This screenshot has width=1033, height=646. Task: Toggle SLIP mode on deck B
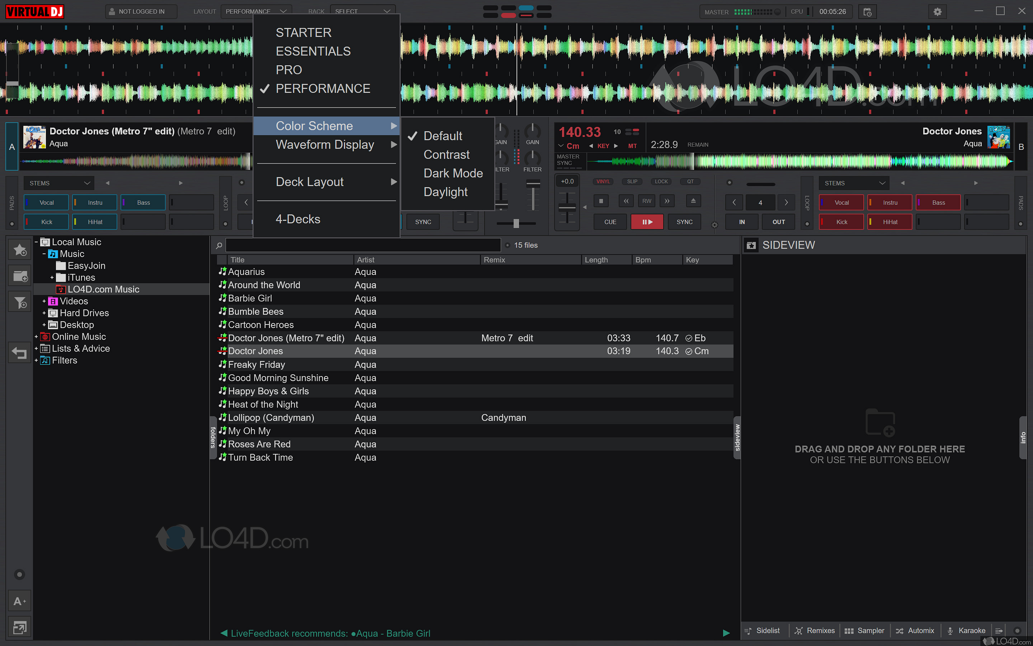point(632,182)
